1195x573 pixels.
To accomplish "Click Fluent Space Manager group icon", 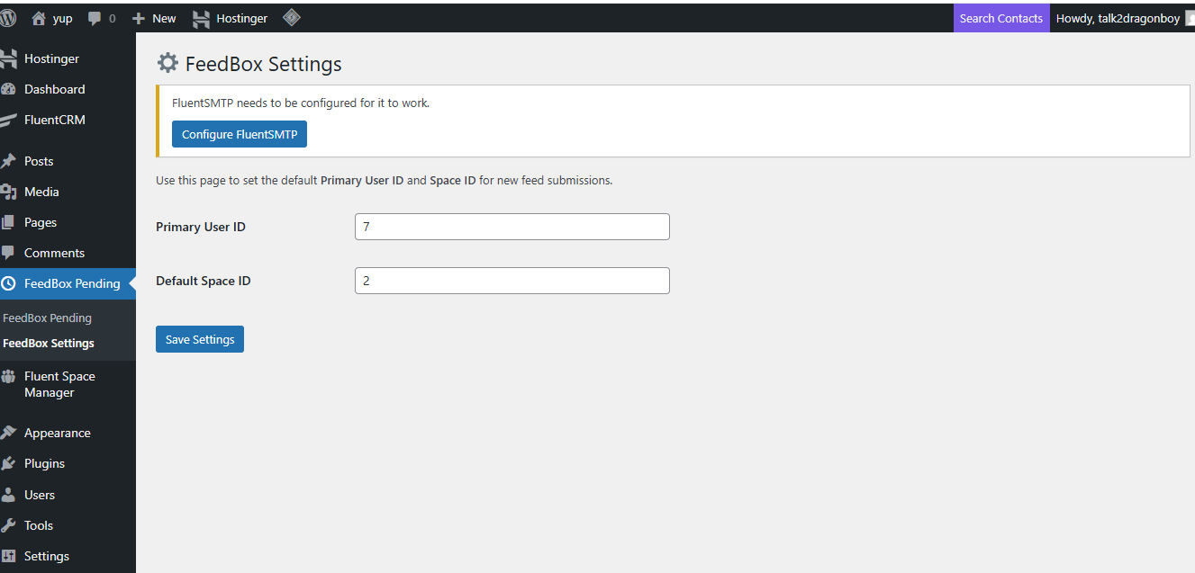I will pos(8,377).
